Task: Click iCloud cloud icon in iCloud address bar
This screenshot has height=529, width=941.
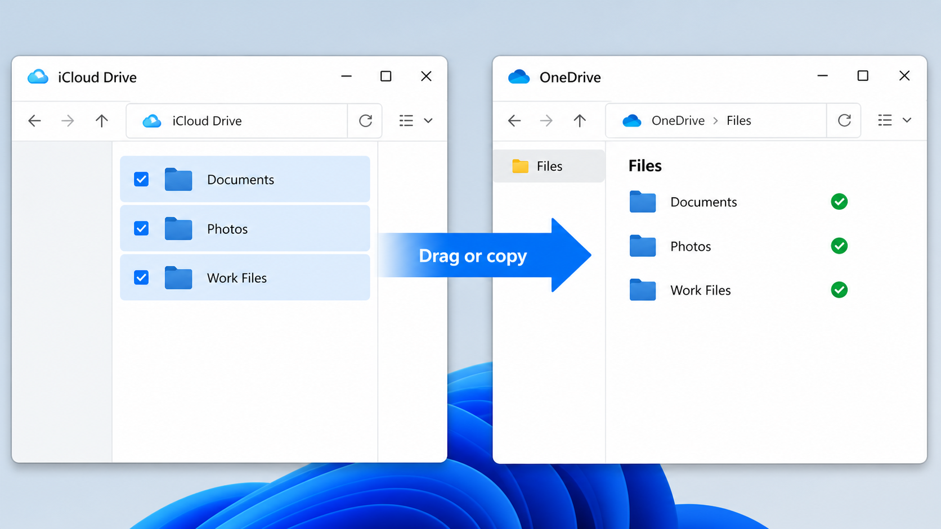Action: pos(152,120)
